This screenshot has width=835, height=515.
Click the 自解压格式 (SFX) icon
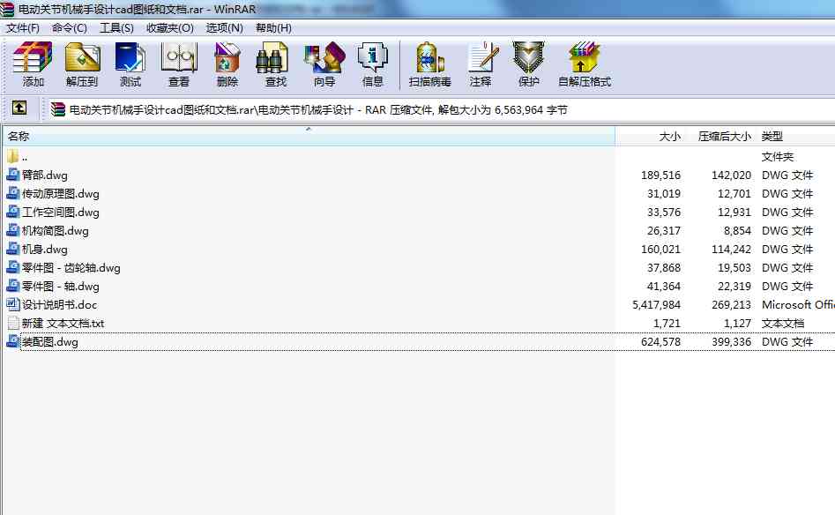[x=585, y=57]
